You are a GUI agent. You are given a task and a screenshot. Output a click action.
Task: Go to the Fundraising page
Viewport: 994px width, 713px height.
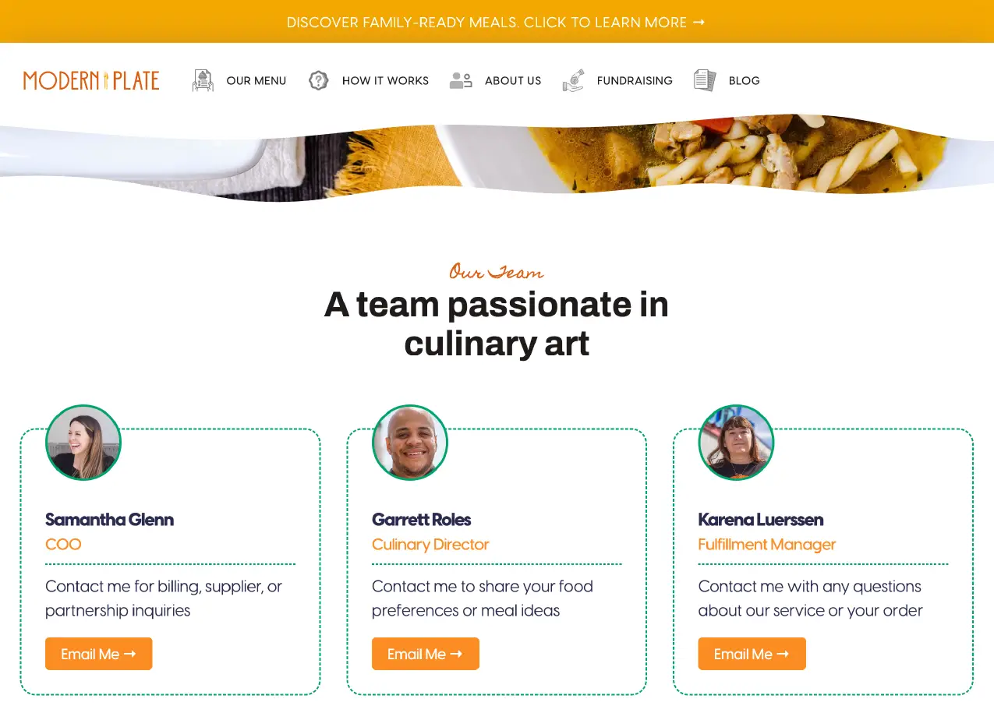coord(635,80)
